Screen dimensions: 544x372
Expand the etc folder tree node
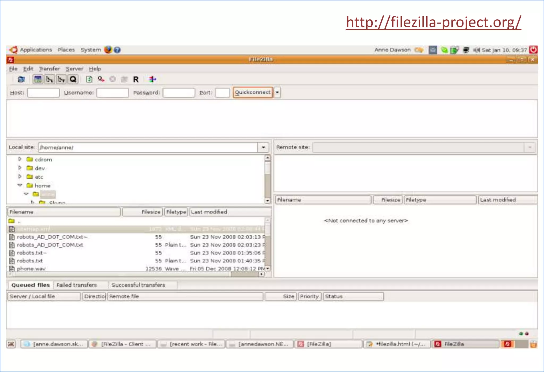(x=20, y=177)
